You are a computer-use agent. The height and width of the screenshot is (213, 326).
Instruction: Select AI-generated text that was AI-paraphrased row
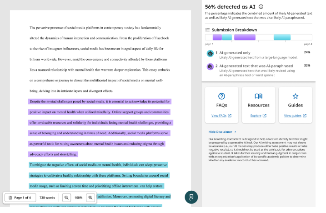[x=258, y=70]
